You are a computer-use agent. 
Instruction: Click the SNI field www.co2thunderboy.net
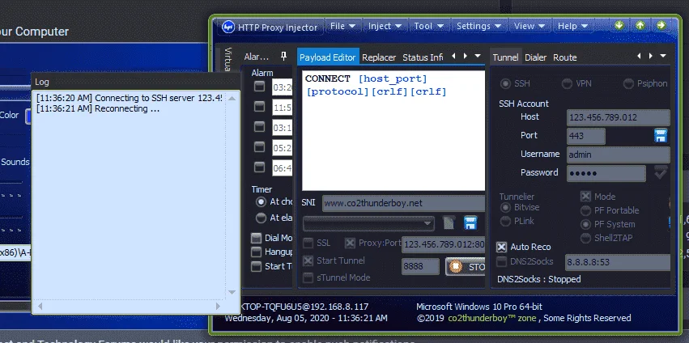(x=403, y=203)
